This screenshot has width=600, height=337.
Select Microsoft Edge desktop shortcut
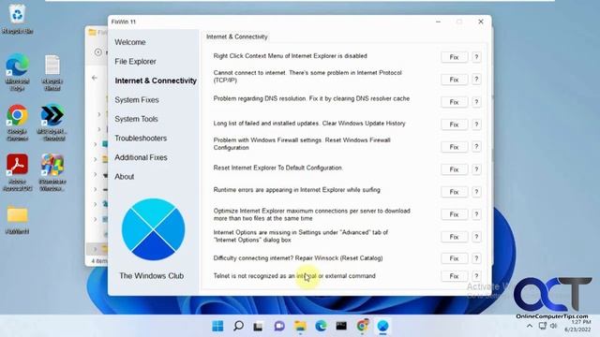pyautogui.click(x=17, y=72)
